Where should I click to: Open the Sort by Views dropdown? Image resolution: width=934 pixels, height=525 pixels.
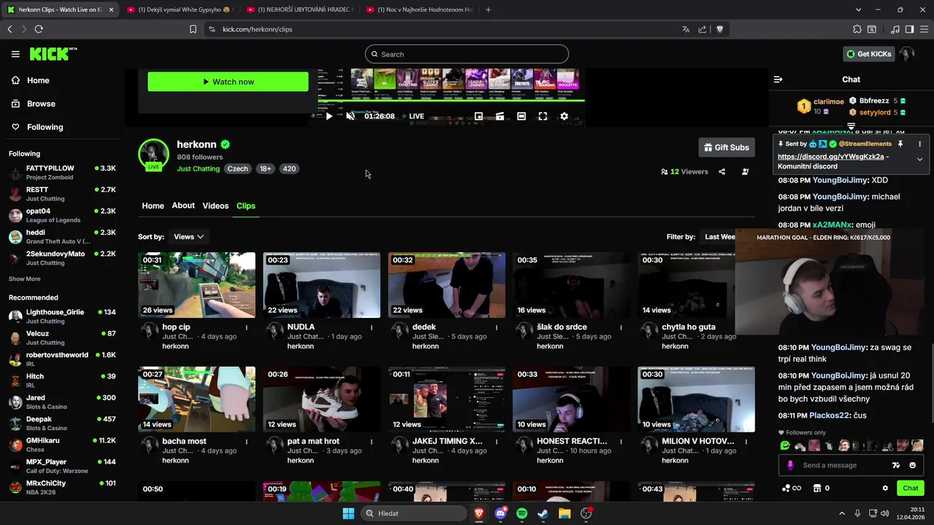tap(188, 236)
